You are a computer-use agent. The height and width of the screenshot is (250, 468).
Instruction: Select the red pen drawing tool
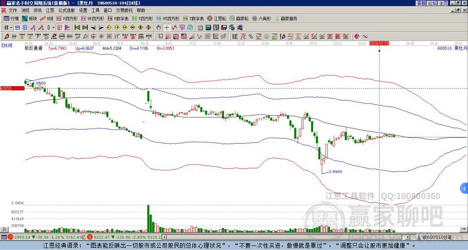(x=6, y=36)
